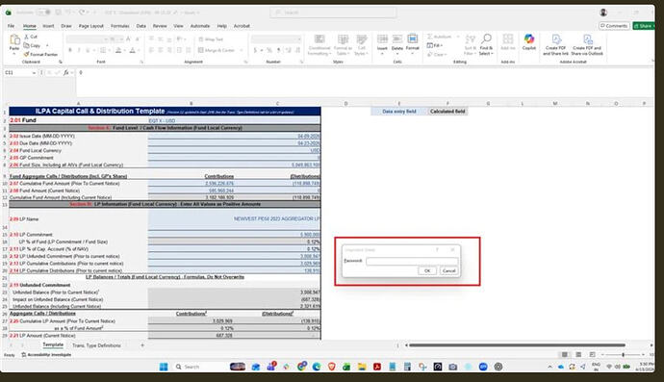
Task: Switch to the Review tab
Action: (x=160, y=26)
